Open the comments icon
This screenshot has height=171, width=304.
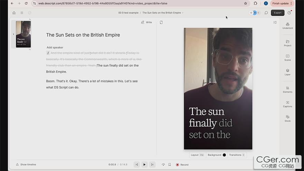pyautogui.click(x=266, y=13)
